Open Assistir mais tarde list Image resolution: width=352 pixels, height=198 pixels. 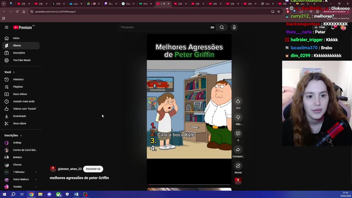coord(21,101)
